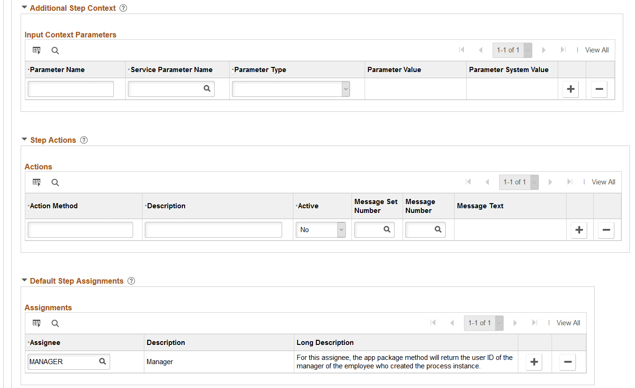Open help for Default Step Assignments
Viewport: 635px width, 388px height.
click(131, 281)
